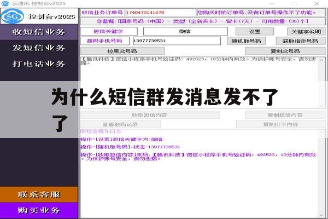Click the 您购买时的订单号 hint text

[257, 13]
